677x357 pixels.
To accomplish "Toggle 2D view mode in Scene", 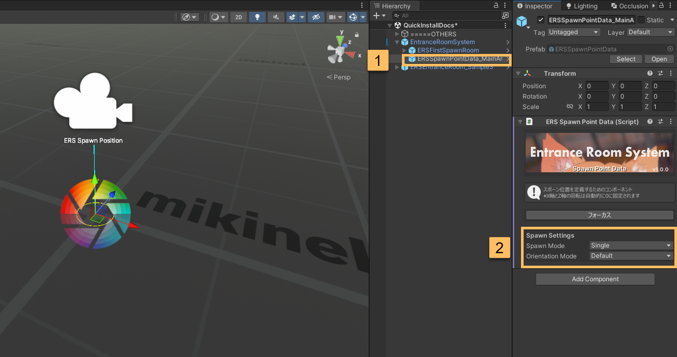I will click(238, 17).
